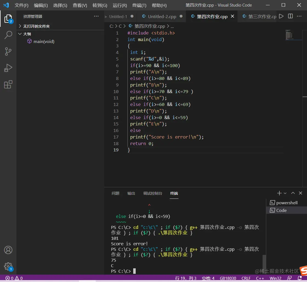Open Run and Debug view icon
The width and height of the screenshot is (307, 282).
point(8,68)
